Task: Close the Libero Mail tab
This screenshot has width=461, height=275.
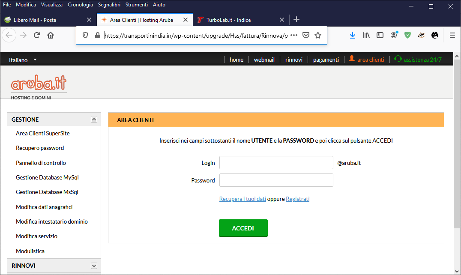Action: point(89,20)
